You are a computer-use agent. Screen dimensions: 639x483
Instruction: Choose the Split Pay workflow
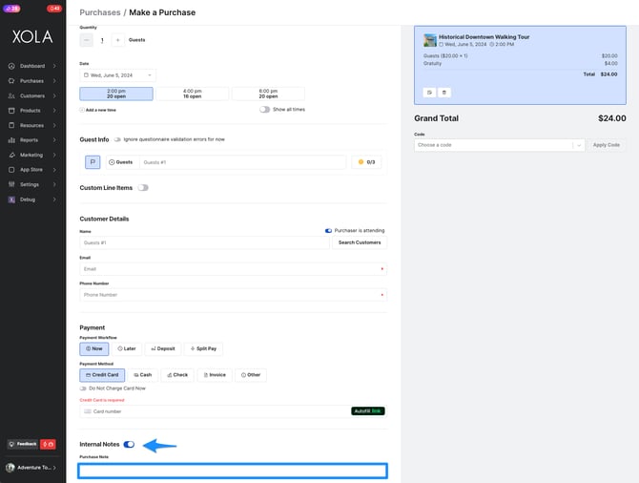coord(203,348)
